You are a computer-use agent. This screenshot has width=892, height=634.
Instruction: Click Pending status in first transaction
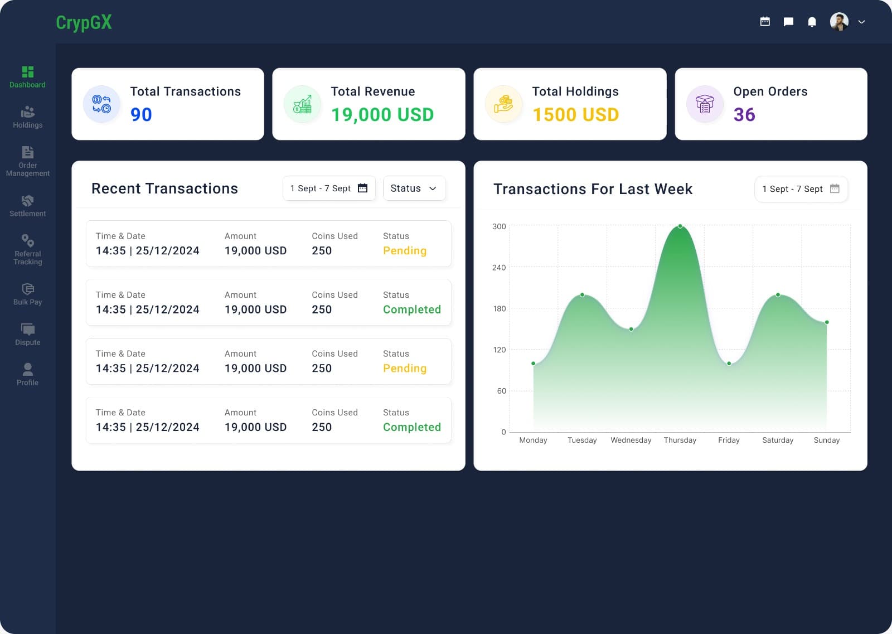(x=405, y=251)
